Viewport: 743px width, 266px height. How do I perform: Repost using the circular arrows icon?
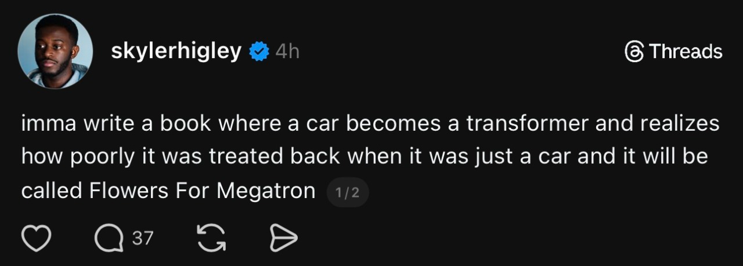[211, 238]
